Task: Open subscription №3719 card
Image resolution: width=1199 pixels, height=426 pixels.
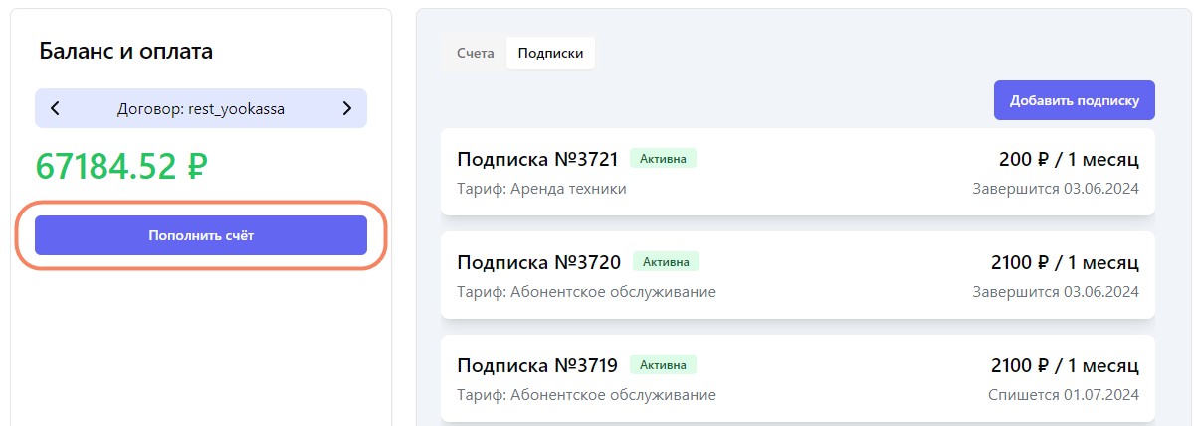Action: (797, 378)
